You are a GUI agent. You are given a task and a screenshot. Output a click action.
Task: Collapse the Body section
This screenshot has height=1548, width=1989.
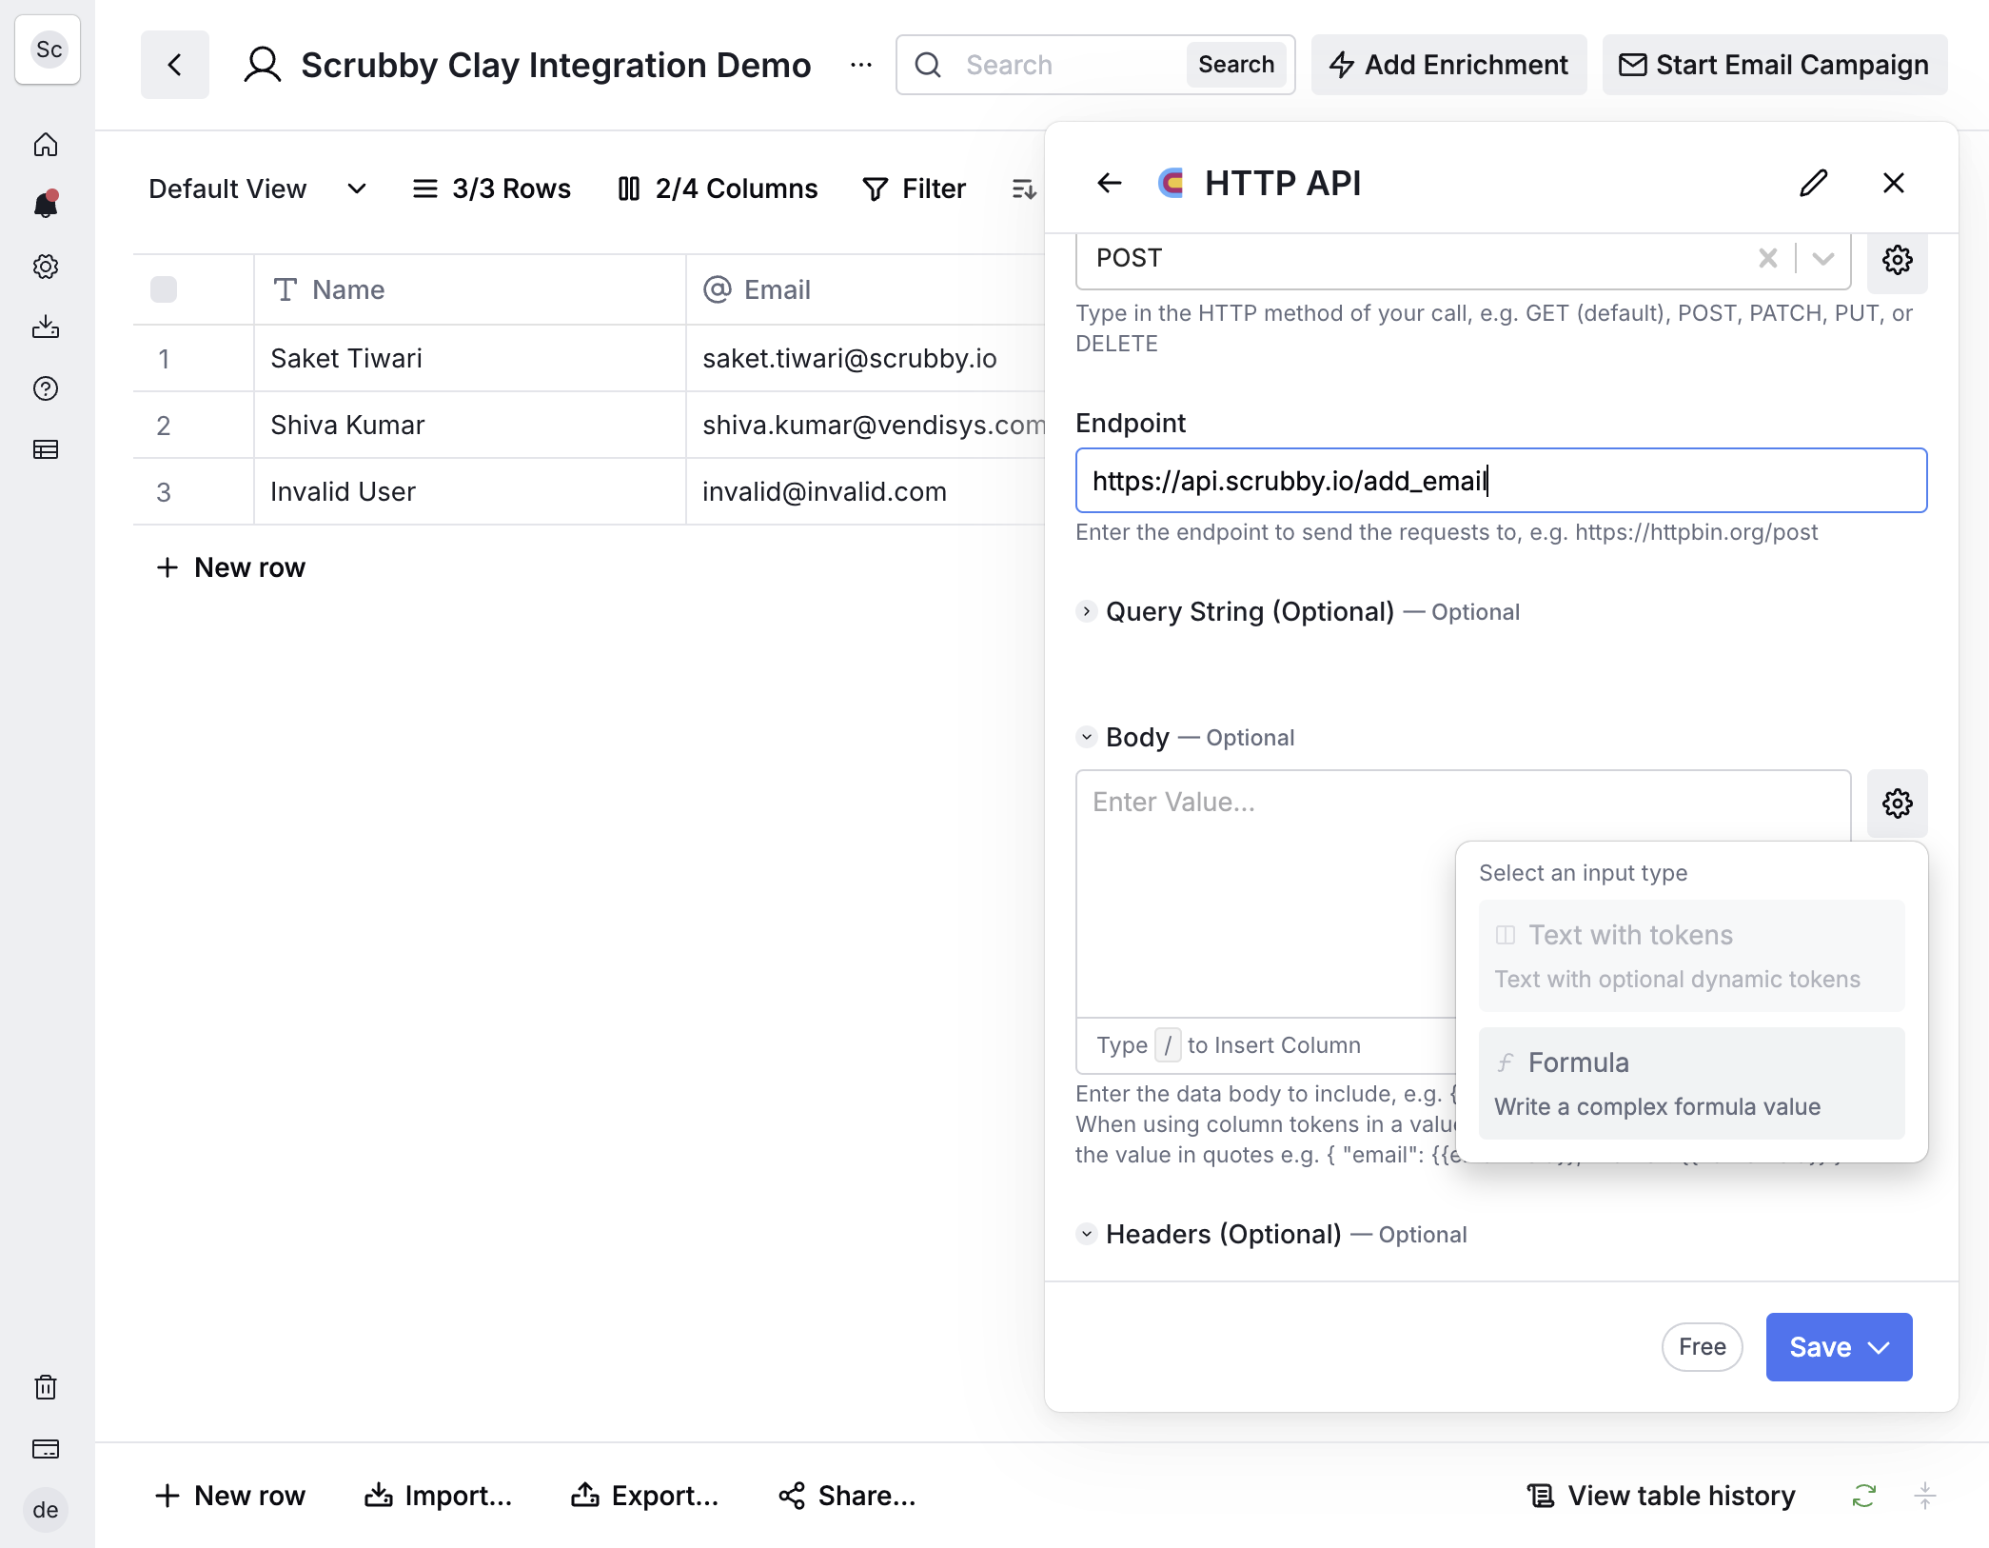point(1086,737)
